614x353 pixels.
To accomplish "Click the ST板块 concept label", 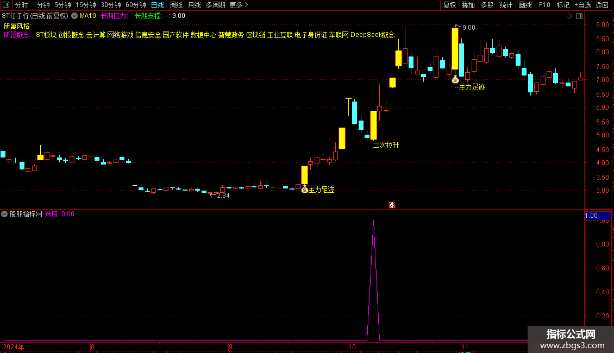I will pos(46,35).
